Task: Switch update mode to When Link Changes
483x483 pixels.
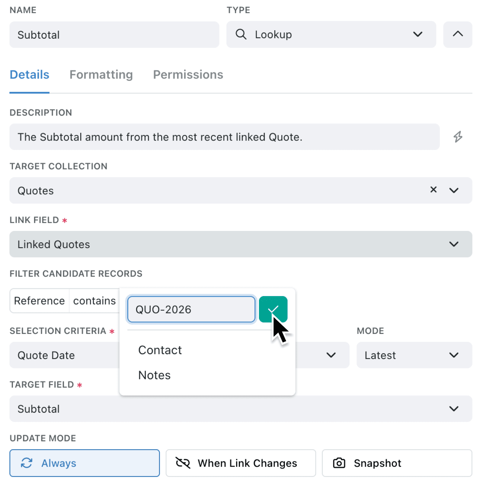Action: click(x=241, y=463)
